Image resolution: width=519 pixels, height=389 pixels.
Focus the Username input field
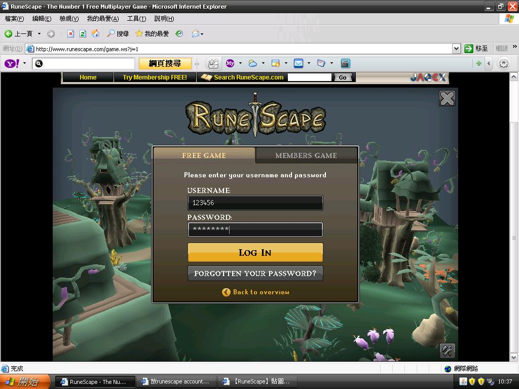255,203
